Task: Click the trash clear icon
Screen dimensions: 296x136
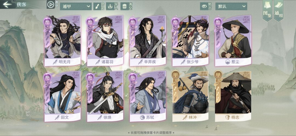Action: point(124,6)
